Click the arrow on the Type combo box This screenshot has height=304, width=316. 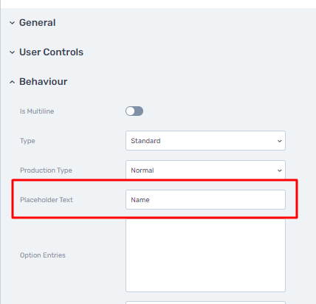pyautogui.click(x=279, y=141)
